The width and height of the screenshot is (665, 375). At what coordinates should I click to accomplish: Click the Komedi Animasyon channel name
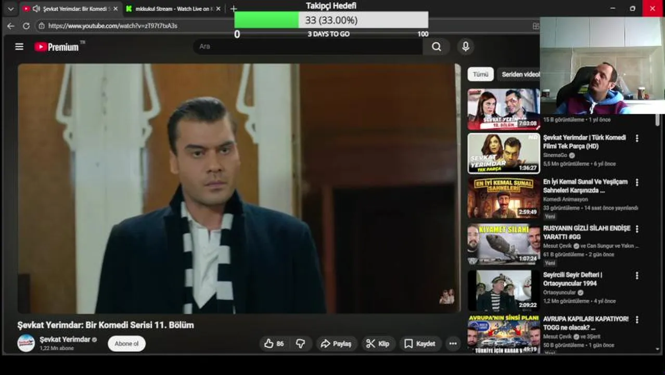[566, 199]
